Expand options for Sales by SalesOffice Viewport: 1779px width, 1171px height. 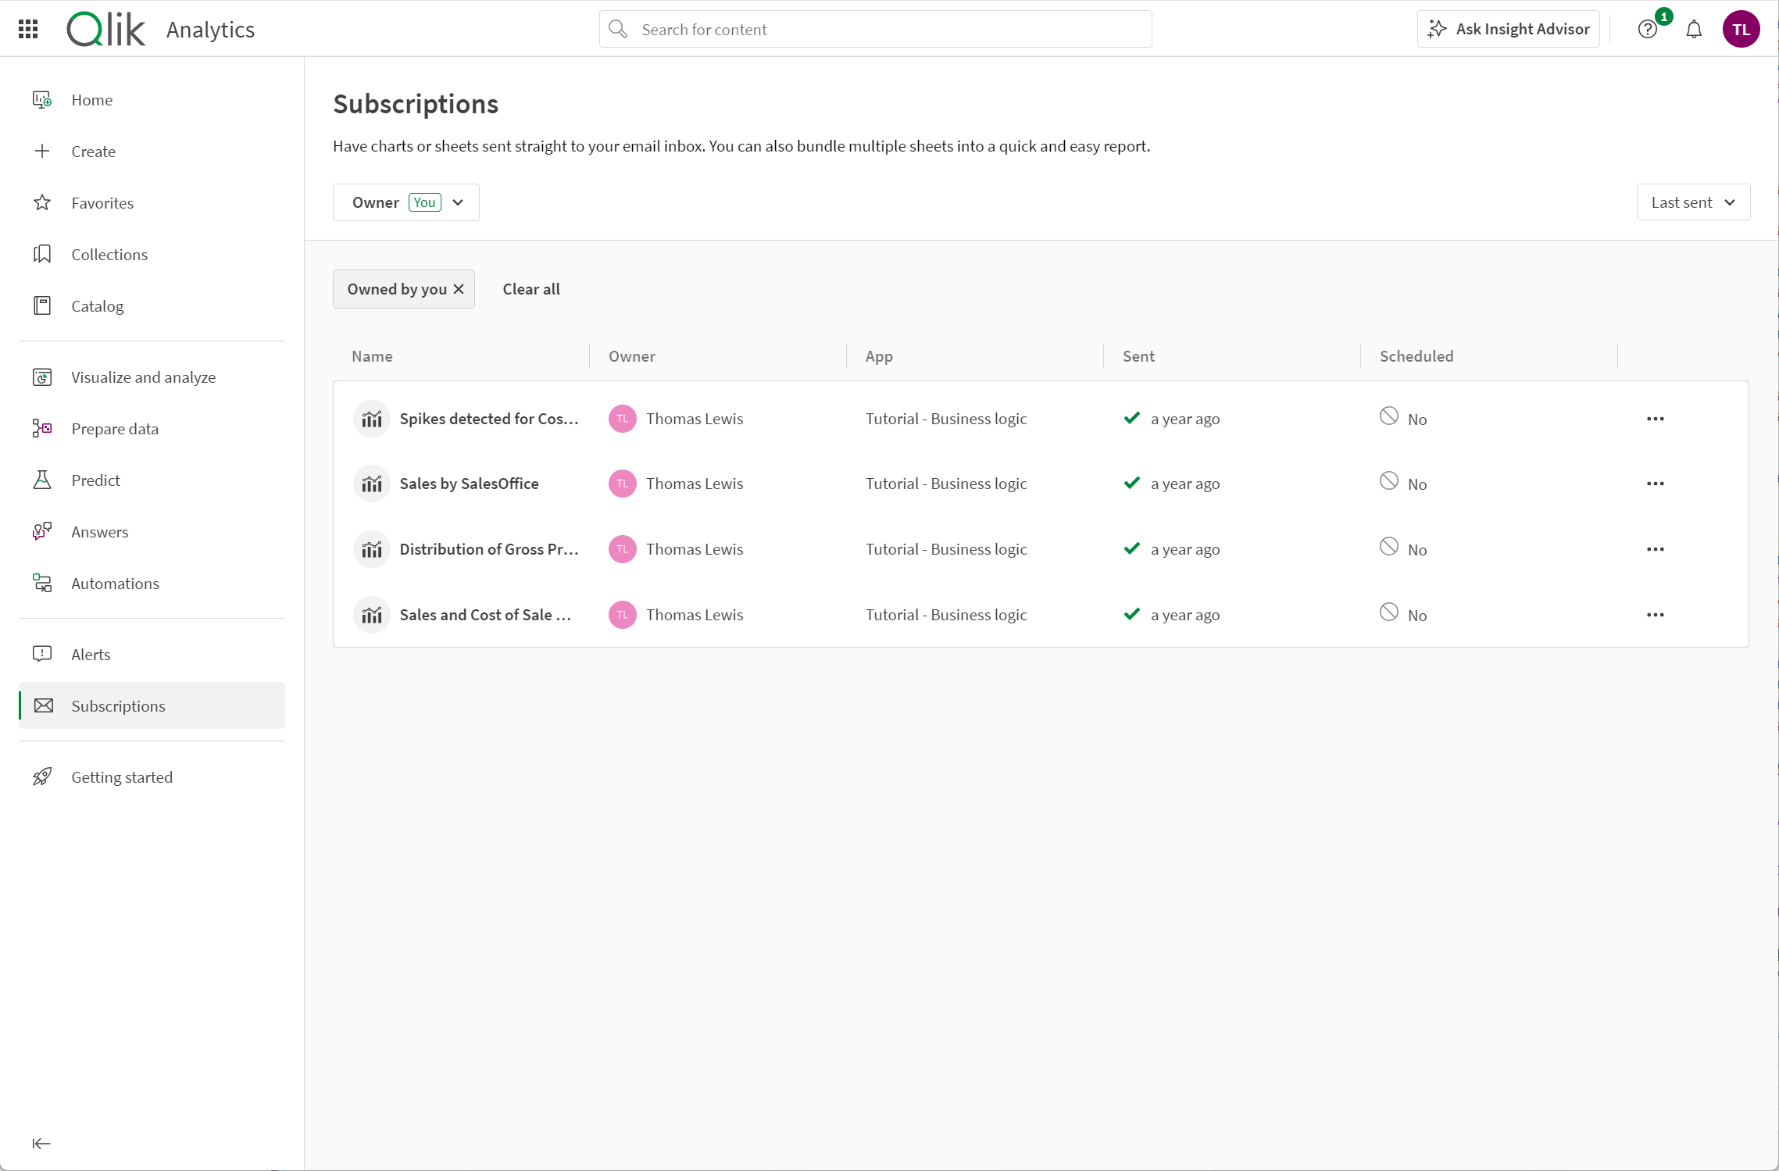pos(1655,484)
